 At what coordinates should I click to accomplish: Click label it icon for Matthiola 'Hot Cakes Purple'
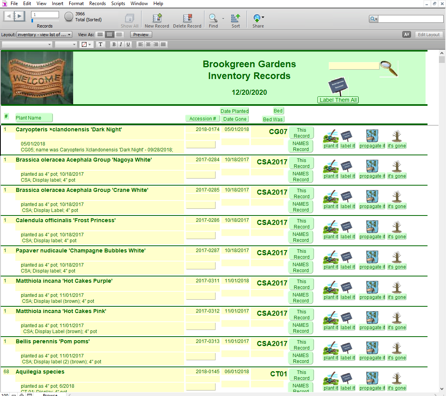tap(347, 287)
